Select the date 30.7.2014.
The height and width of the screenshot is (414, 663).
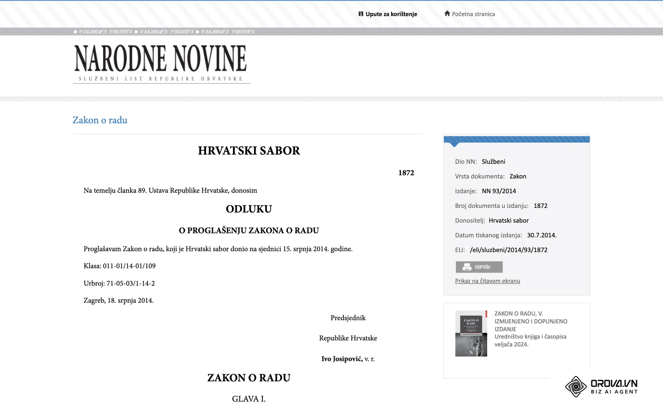(x=542, y=235)
